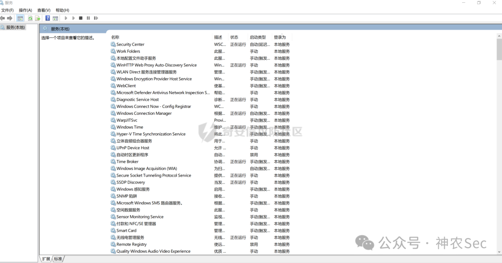Click the gear icon beside Security Center
The width and height of the screenshot is (502, 263).
tap(113, 44)
